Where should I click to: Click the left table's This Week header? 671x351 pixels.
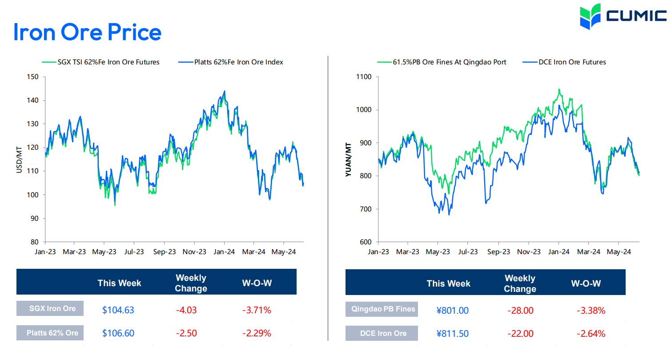tap(119, 283)
